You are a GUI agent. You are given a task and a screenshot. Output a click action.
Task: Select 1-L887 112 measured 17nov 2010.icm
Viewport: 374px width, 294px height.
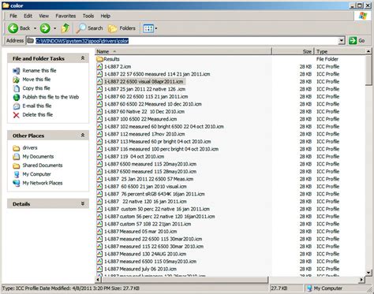144,134
